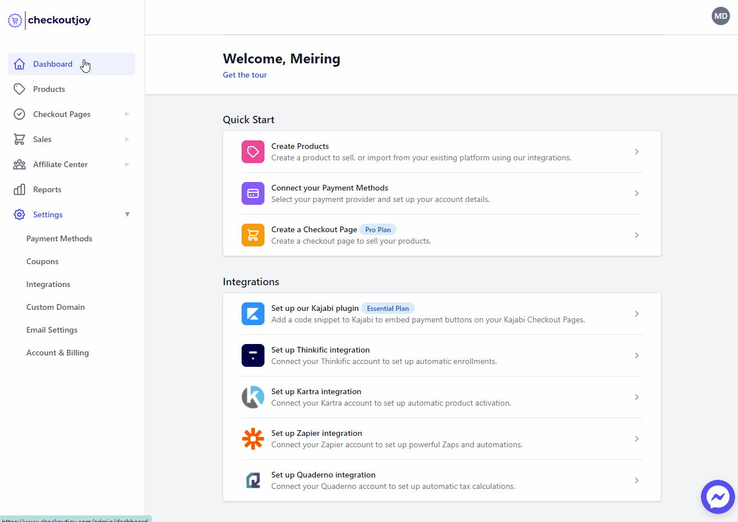Click the chevron on Create a Checkout Page row
Screen dimensions: 738x522
(x=636, y=235)
